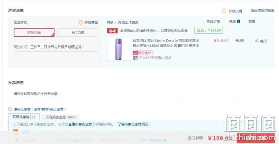
Task: Choose 上门自提 pickup option
Action: click(78, 33)
